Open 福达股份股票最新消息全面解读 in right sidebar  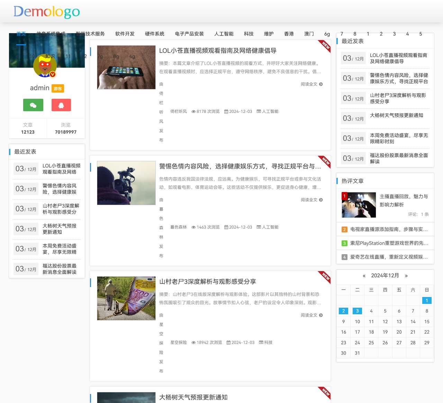[399, 159]
